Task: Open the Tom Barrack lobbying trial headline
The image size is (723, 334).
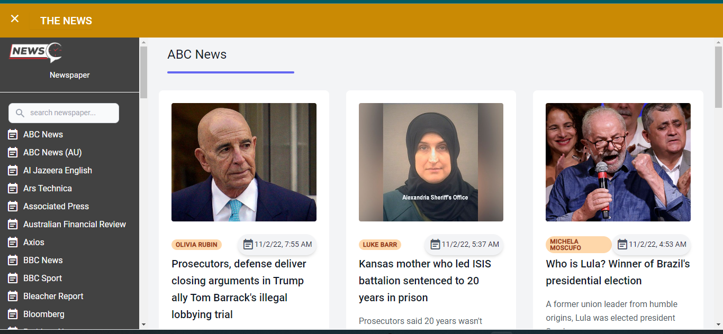Action: point(239,289)
